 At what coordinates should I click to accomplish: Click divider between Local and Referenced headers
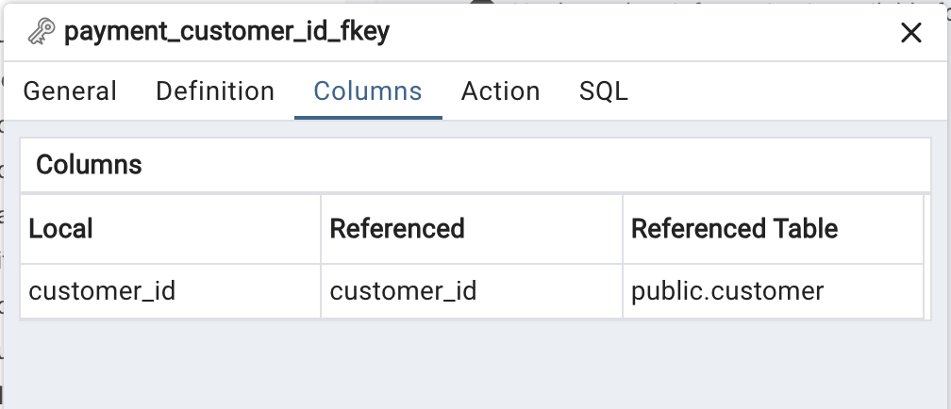(x=321, y=229)
